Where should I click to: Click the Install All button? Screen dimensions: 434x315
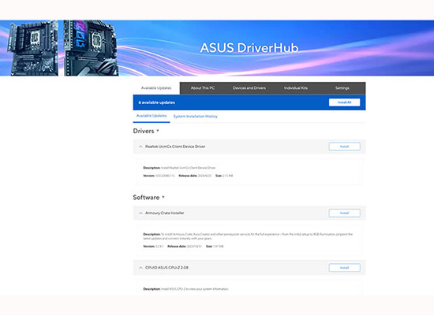344,102
